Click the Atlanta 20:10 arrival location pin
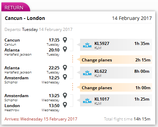Viewport: 158px width, 127px height. (x=65, y=49)
